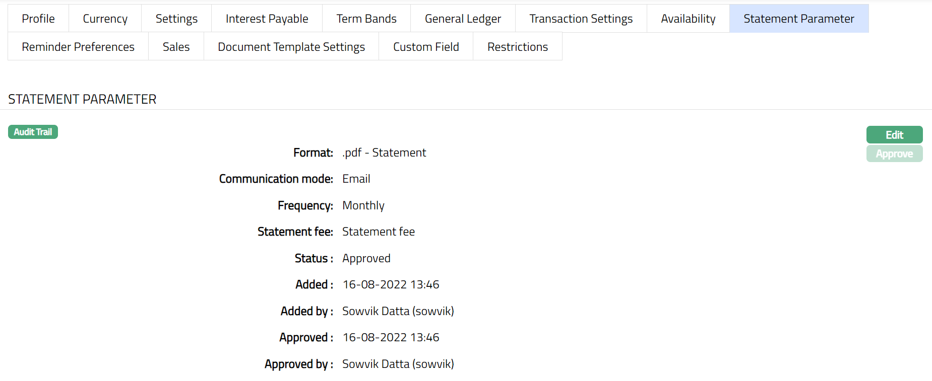Open the Document Template Settings tab
932x381 pixels.
(291, 47)
